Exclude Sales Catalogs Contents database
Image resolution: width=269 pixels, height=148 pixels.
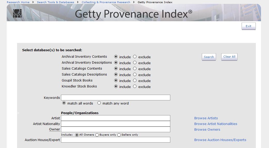(135, 69)
